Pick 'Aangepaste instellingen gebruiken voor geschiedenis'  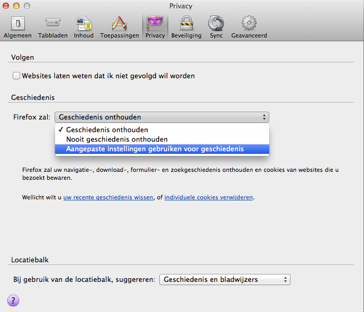tap(154, 149)
